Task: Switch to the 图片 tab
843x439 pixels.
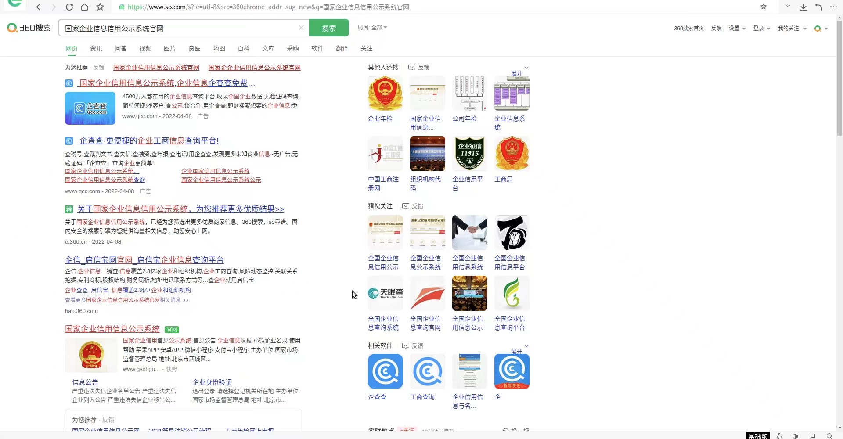Action: click(x=170, y=48)
